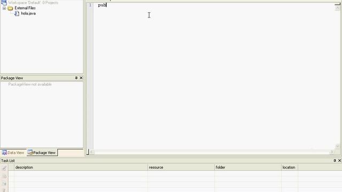The height and width of the screenshot is (192, 342).
Task: Click the Data View tab icon
Action: [4, 153]
